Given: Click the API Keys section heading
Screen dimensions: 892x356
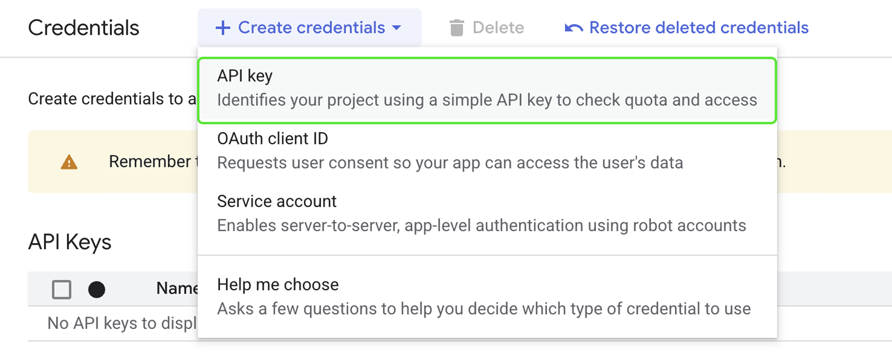Looking at the screenshot, I should pyautogui.click(x=70, y=242).
